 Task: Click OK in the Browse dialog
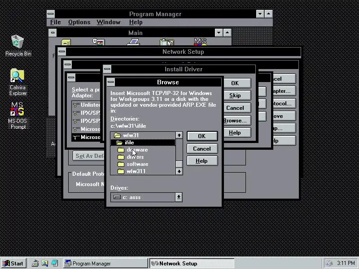[x=202, y=136]
